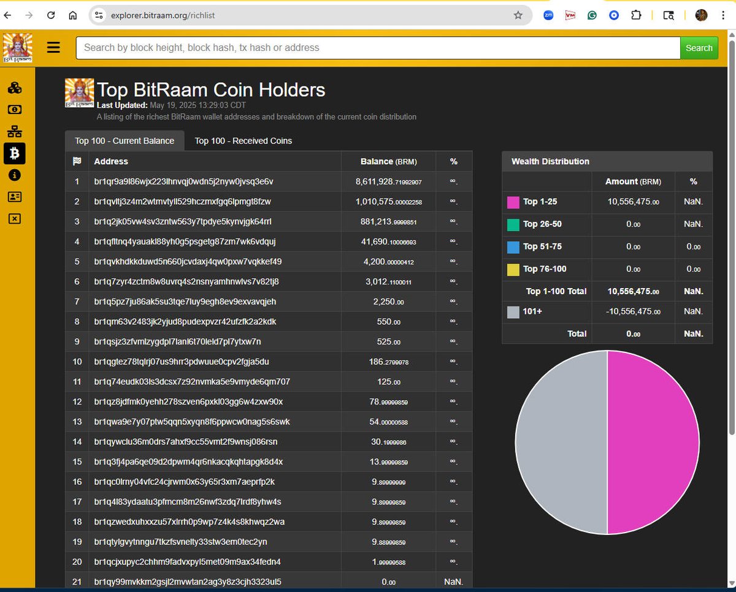Open address br1qfltnq4yauakl88yh0g5psgetg87zm7wk6vdquj

click(x=185, y=241)
